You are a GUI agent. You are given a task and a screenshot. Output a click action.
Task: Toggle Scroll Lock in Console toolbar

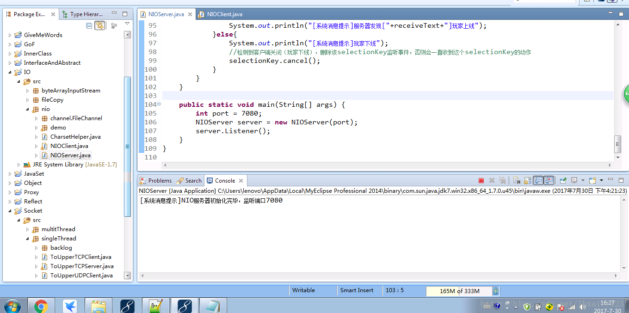[527, 180]
